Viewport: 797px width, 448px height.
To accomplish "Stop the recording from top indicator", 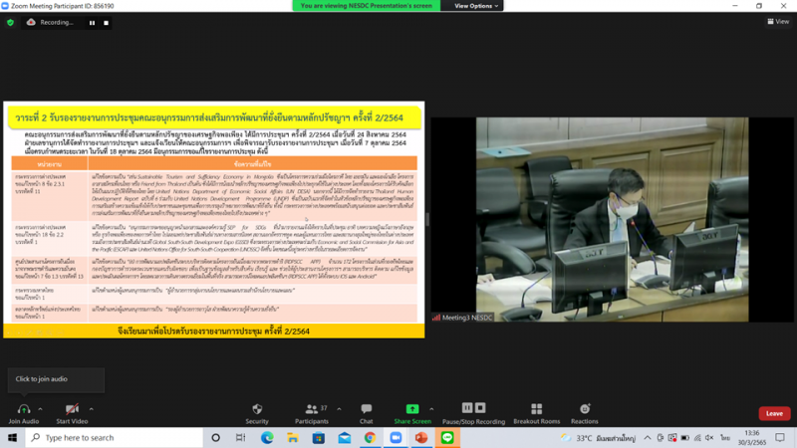I will pos(106,23).
